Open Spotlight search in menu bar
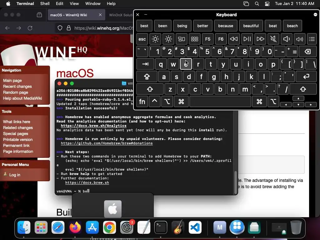 257,4
